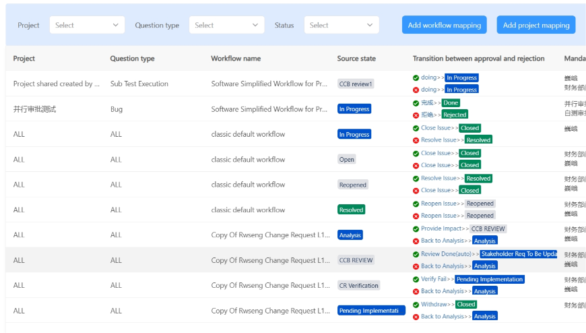
Task: Click Add project mapping button
Action: coord(536,25)
